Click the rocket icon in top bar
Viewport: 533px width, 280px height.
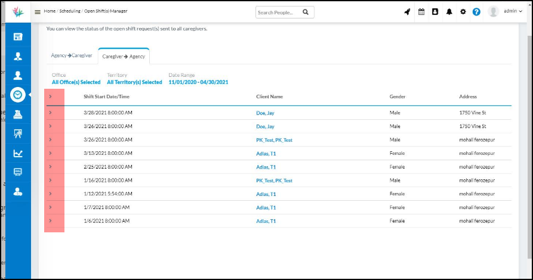tap(407, 12)
